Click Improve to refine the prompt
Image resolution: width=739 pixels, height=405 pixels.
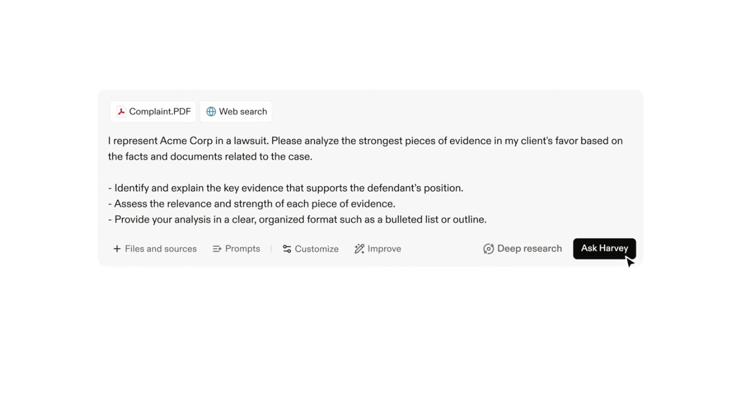point(377,249)
